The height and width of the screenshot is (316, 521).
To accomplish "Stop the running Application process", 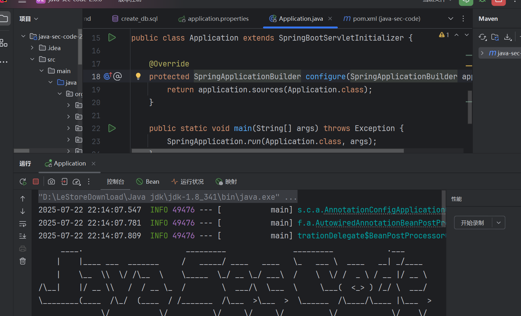I will (36, 182).
